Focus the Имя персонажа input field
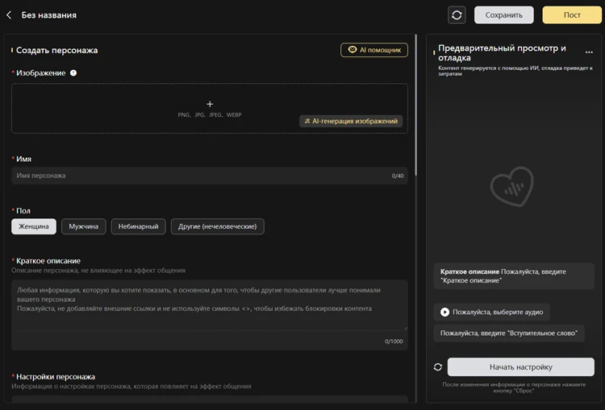Viewport: 605px width, 410px height. pyautogui.click(x=210, y=176)
